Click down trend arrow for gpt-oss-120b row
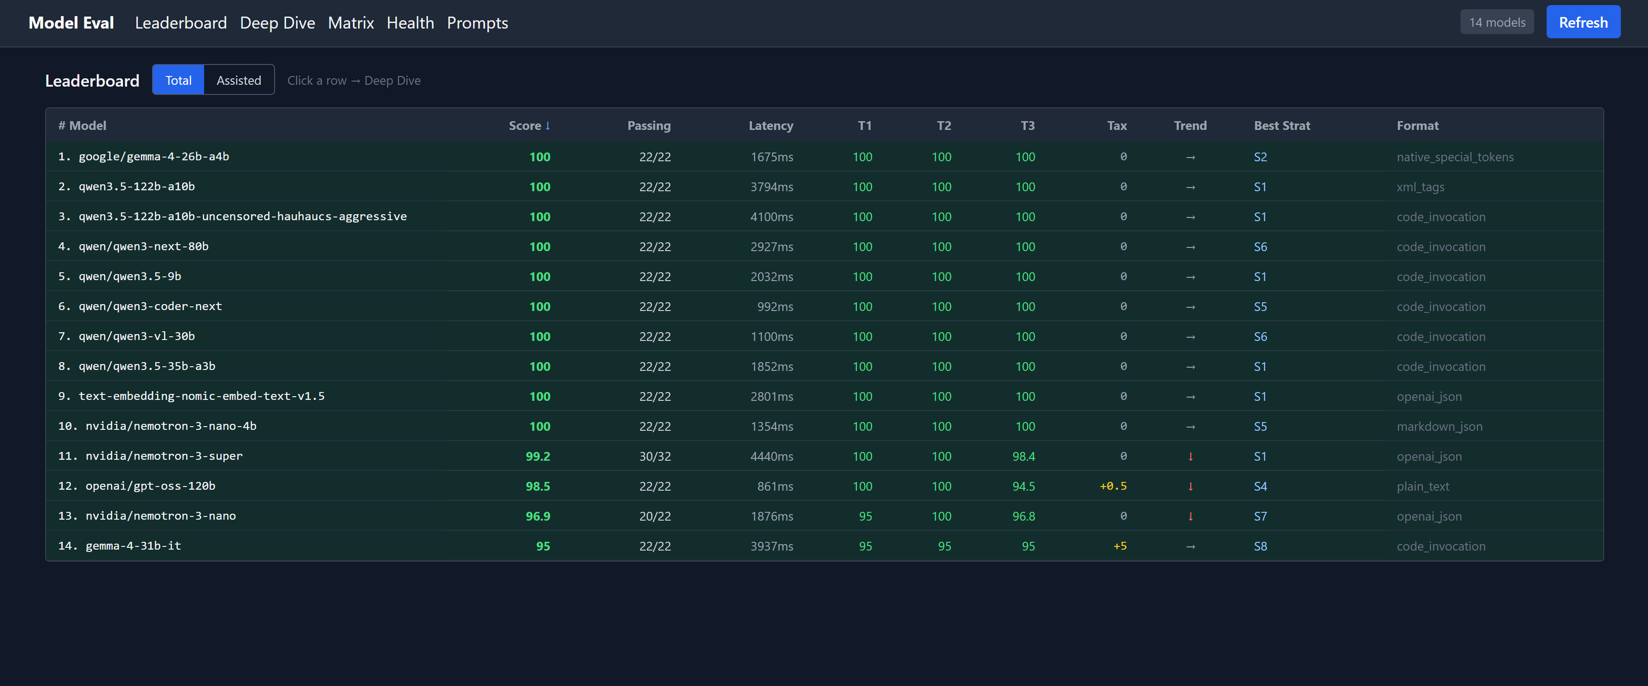1648x686 pixels. point(1190,487)
